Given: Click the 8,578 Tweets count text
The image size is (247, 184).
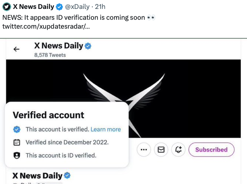Looking at the screenshot, I should point(50,55).
